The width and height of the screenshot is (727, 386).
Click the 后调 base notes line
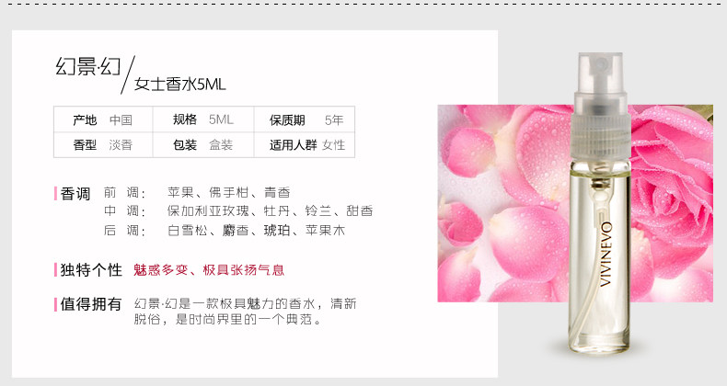(x=225, y=230)
